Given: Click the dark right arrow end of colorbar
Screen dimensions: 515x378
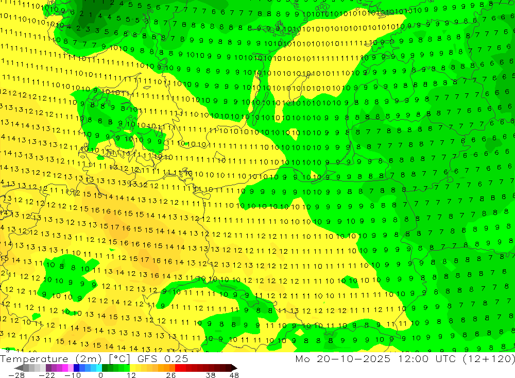Looking at the screenshot, I should [x=234, y=368].
